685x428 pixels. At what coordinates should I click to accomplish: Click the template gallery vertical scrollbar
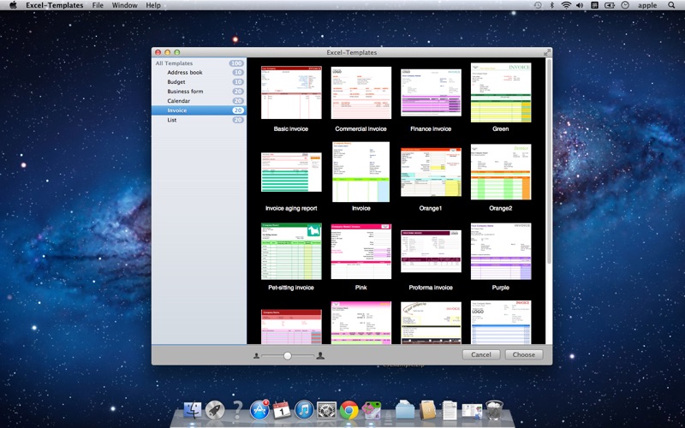coord(549,162)
